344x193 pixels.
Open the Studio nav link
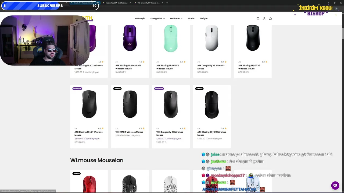(191, 18)
